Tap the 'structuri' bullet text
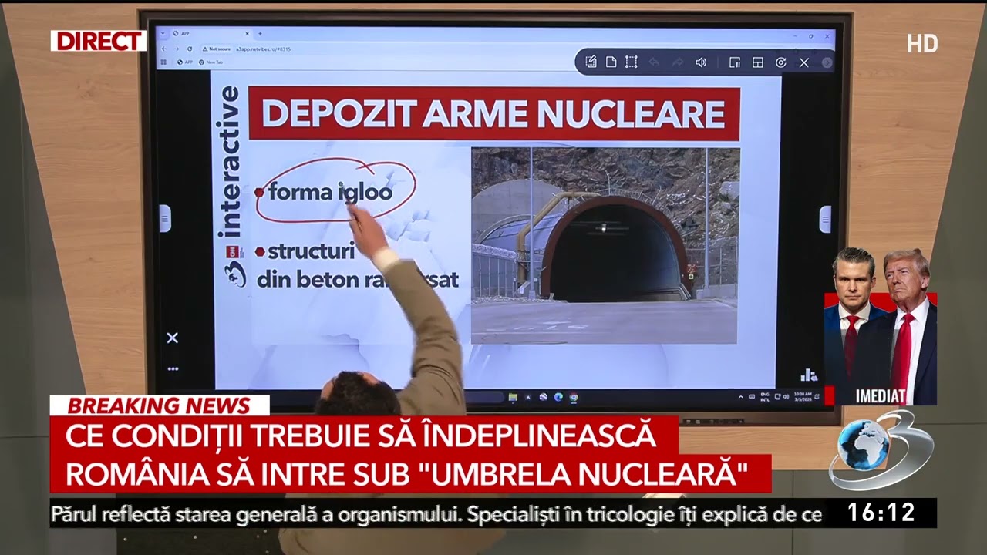The height and width of the screenshot is (555, 987). coord(311,251)
